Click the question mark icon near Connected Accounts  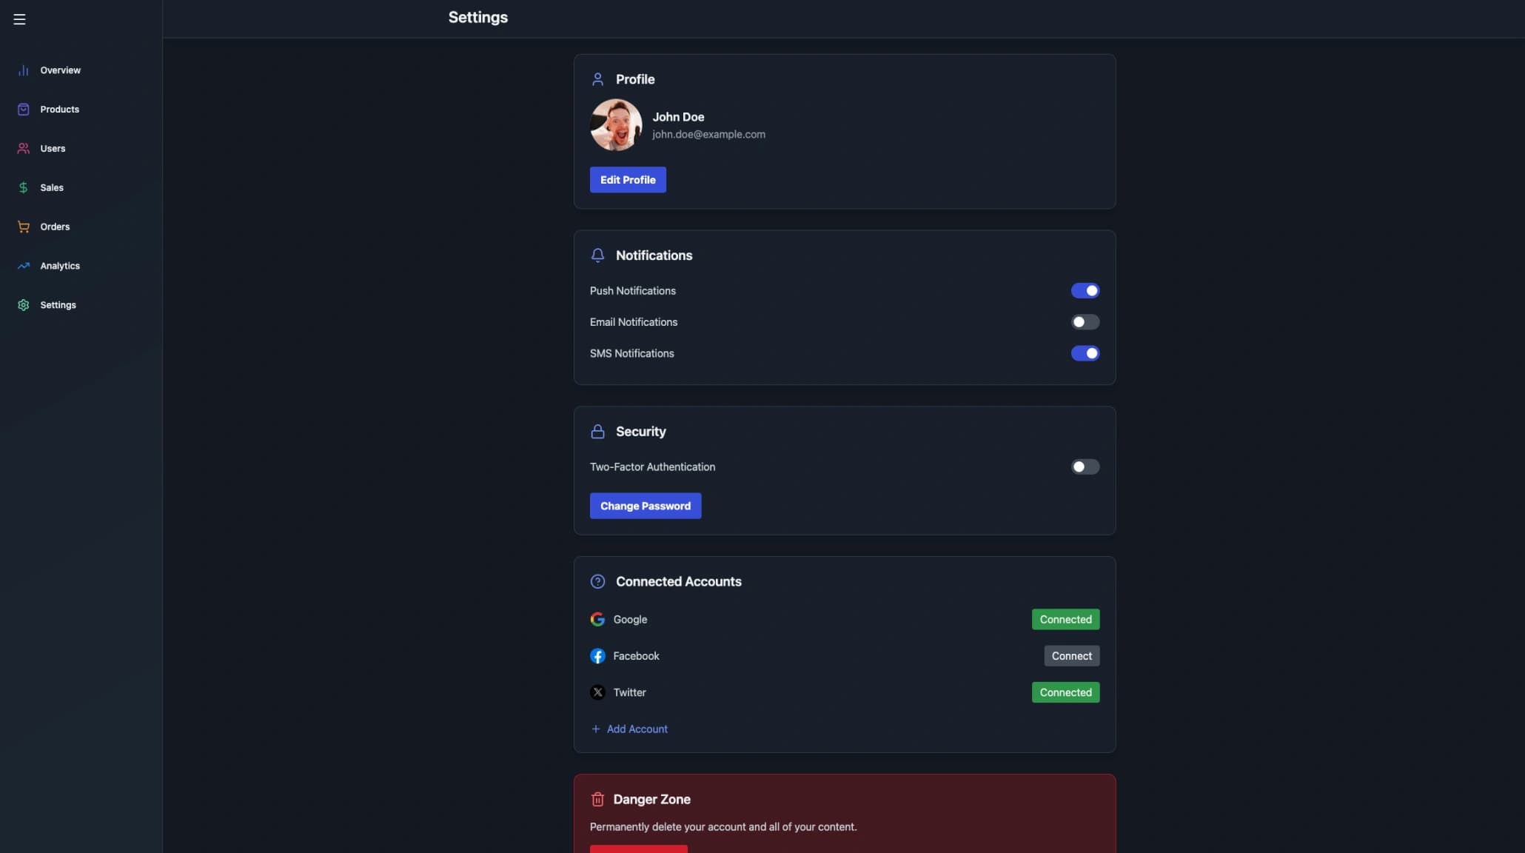597,581
